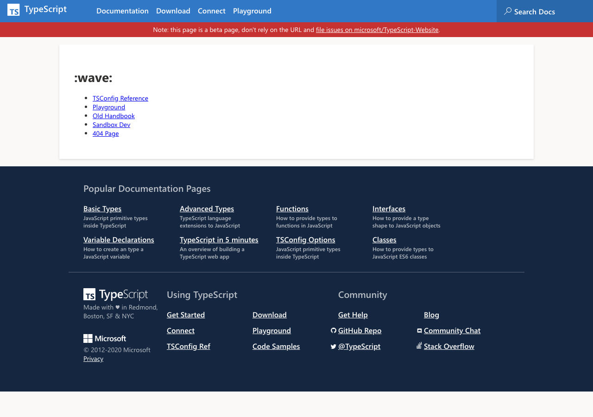Go to Interfaces documentation
The image size is (593, 417).
[389, 208]
